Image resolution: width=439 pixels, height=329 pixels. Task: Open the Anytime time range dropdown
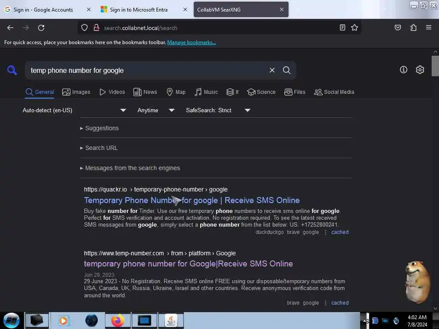[x=156, y=110]
